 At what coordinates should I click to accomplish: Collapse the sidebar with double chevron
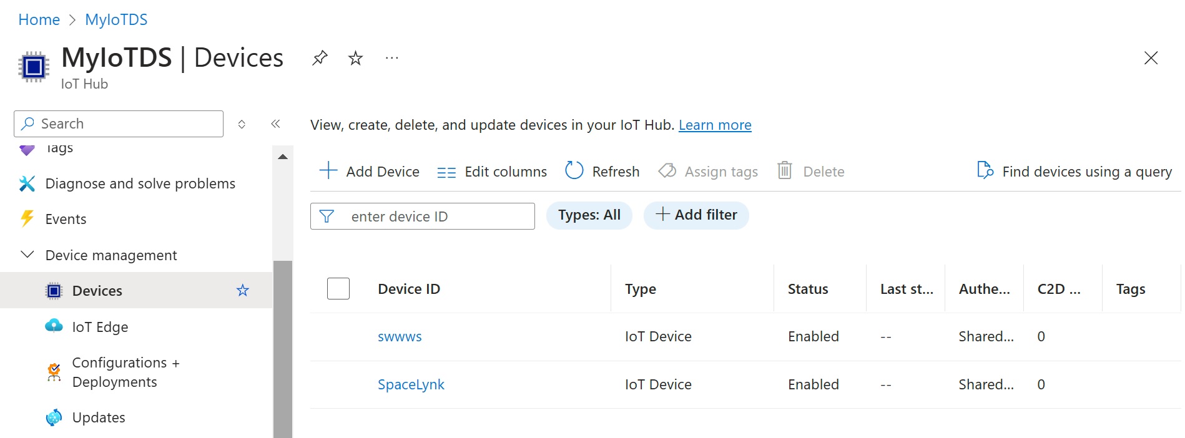click(x=275, y=124)
